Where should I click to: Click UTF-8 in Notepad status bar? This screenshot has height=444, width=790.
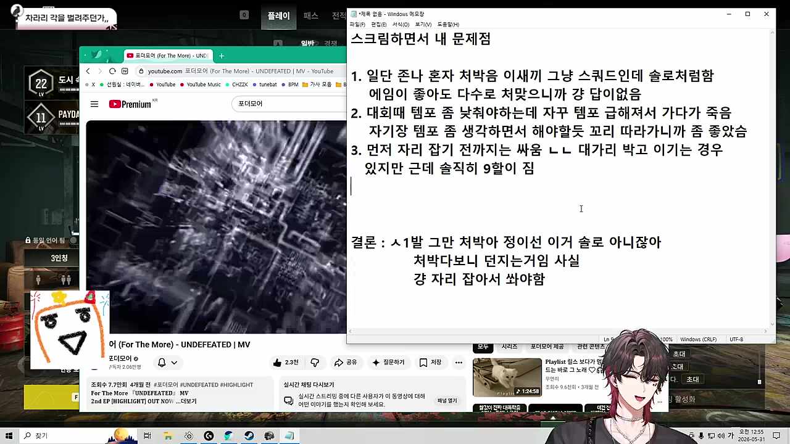736,340
